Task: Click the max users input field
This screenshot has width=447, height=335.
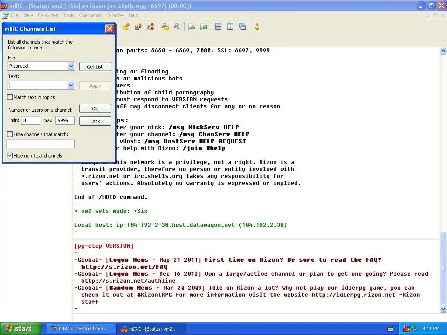Action: point(65,120)
